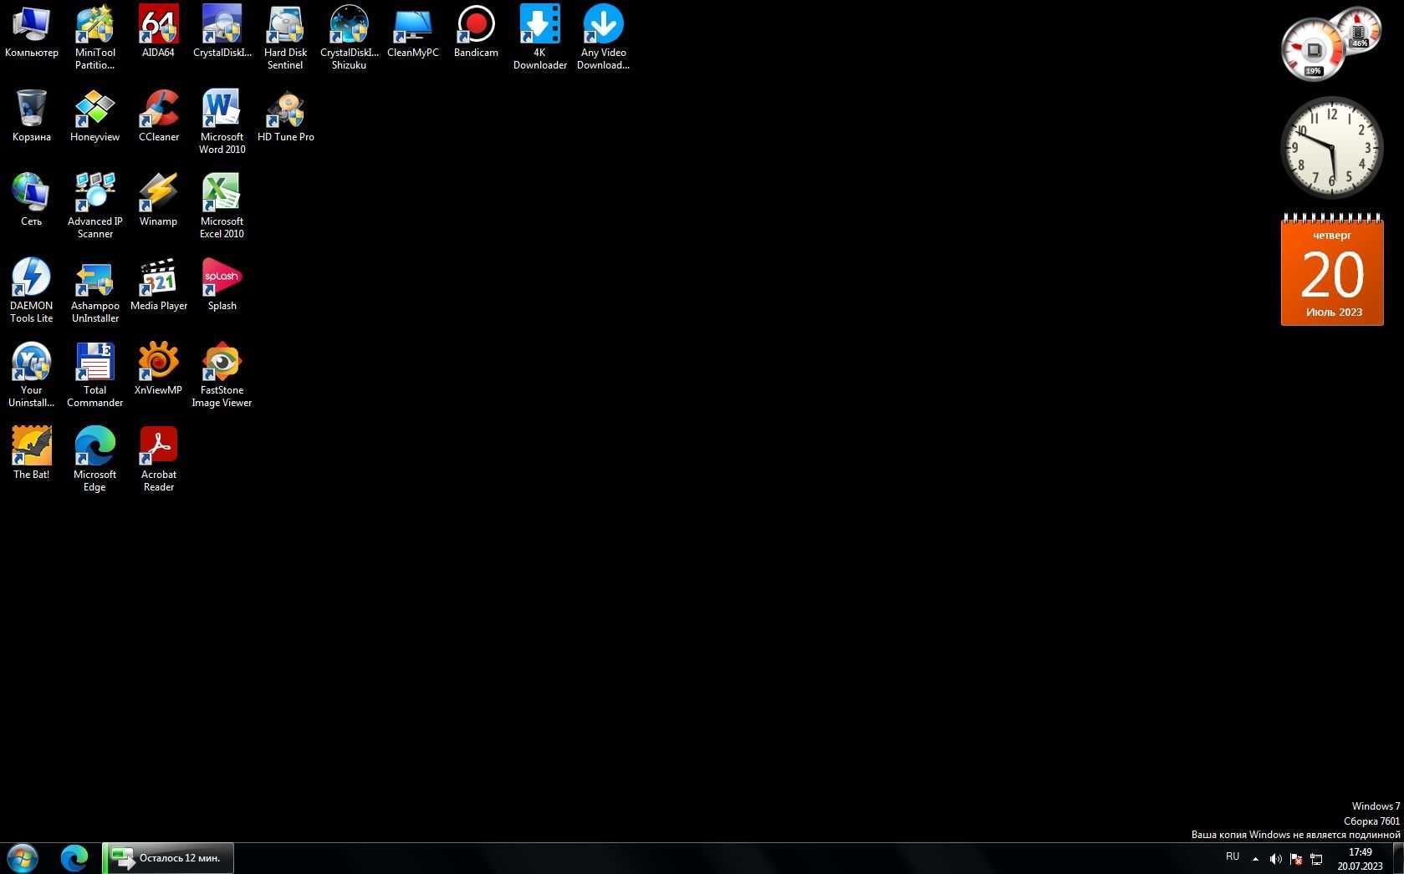Select Microsoft Excel 2010 icon
1404x874 pixels.
click(222, 206)
